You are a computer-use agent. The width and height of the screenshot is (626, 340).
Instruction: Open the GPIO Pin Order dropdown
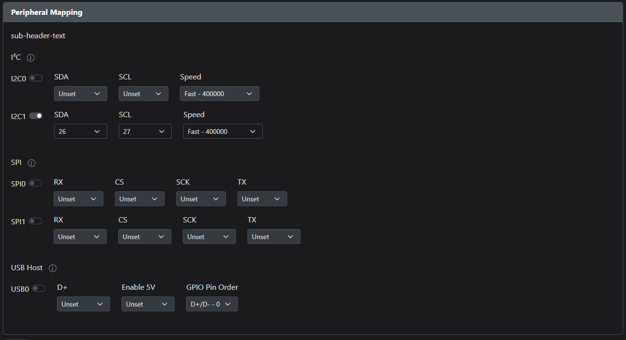212,304
